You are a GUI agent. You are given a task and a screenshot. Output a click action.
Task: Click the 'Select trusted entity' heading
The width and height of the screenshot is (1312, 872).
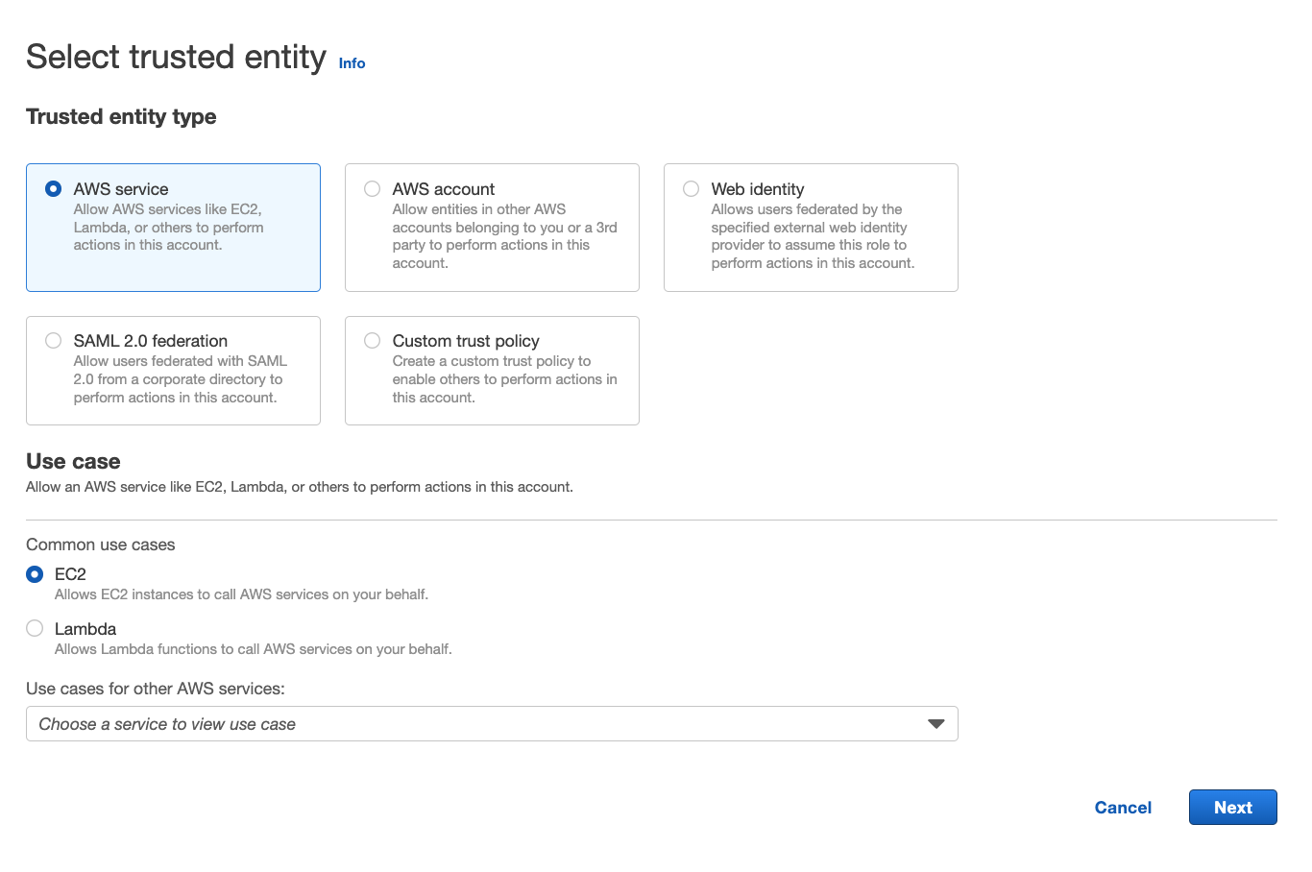[176, 57]
